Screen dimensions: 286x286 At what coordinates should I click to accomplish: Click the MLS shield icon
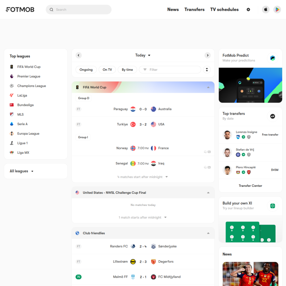pyautogui.click(x=12, y=114)
